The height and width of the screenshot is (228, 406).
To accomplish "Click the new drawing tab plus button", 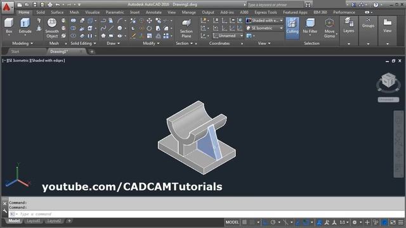I will tap(91, 51).
